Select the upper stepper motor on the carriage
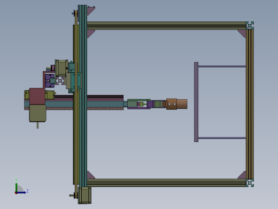Viewport: 278px width, 209px height. tap(61, 69)
